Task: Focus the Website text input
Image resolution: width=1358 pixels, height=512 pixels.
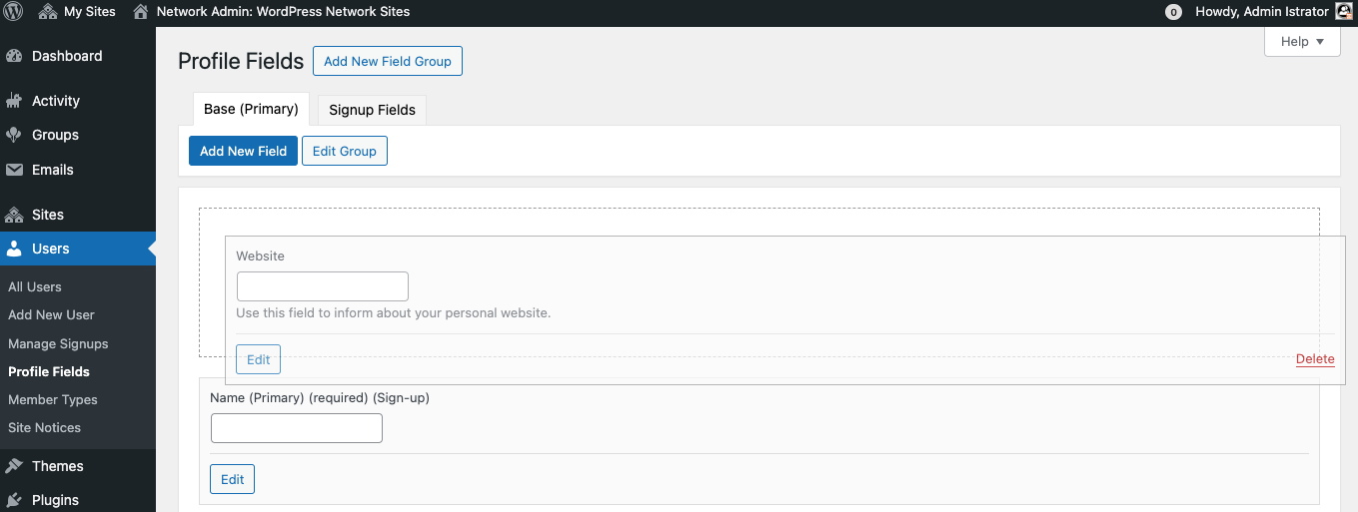Action: [x=323, y=286]
